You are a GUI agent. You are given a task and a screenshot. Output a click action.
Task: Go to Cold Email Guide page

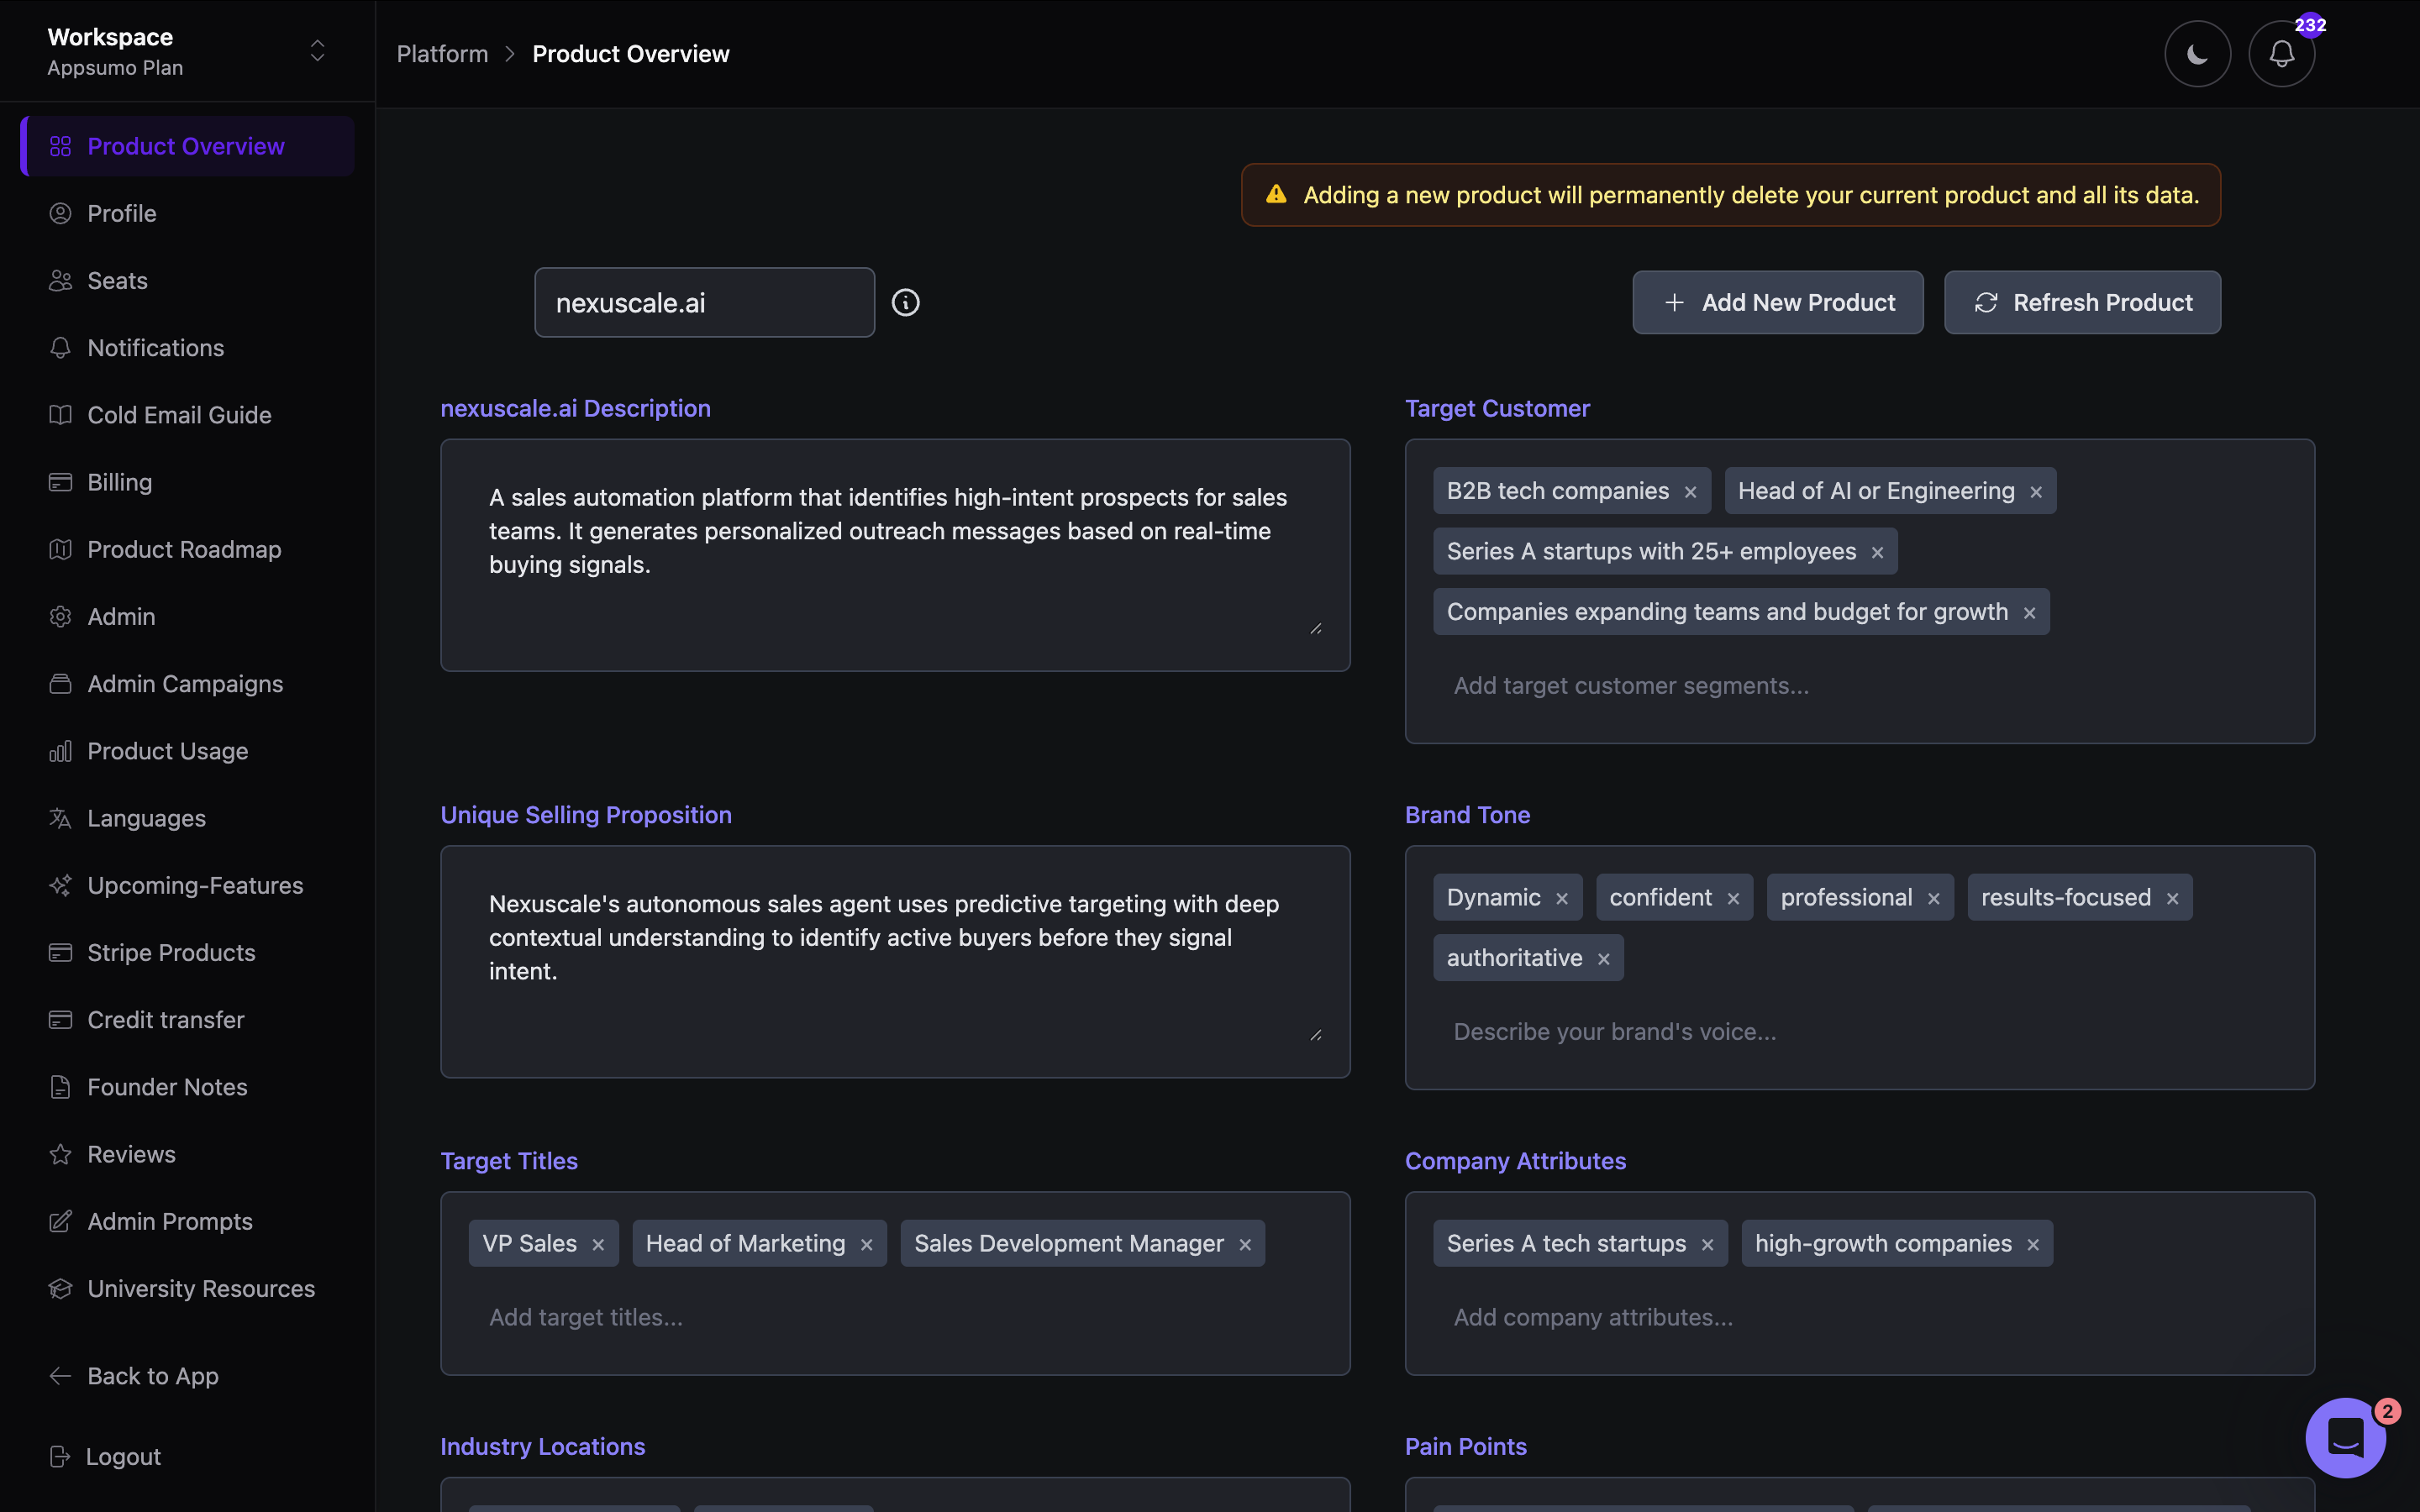click(179, 415)
